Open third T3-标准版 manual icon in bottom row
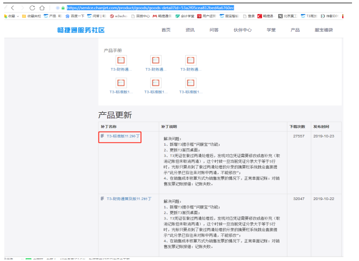The height and width of the screenshot is (261, 359). click(x=191, y=83)
